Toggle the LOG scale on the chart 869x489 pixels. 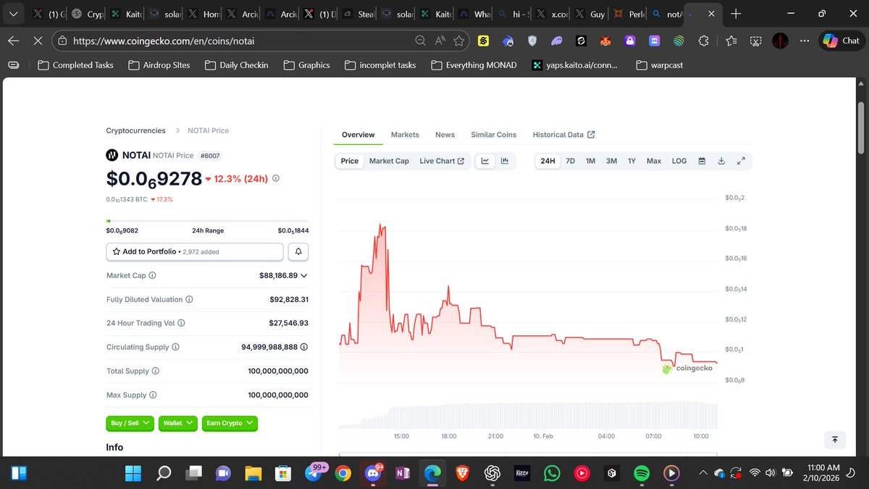point(679,161)
